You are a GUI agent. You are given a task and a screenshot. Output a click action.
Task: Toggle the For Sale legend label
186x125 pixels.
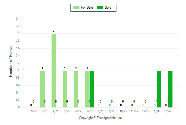pos(87,7)
